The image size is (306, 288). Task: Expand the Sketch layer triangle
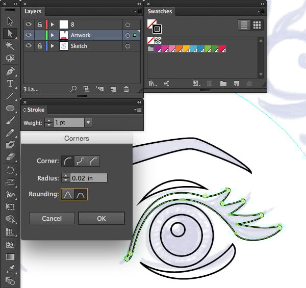click(x=52, y=46)
